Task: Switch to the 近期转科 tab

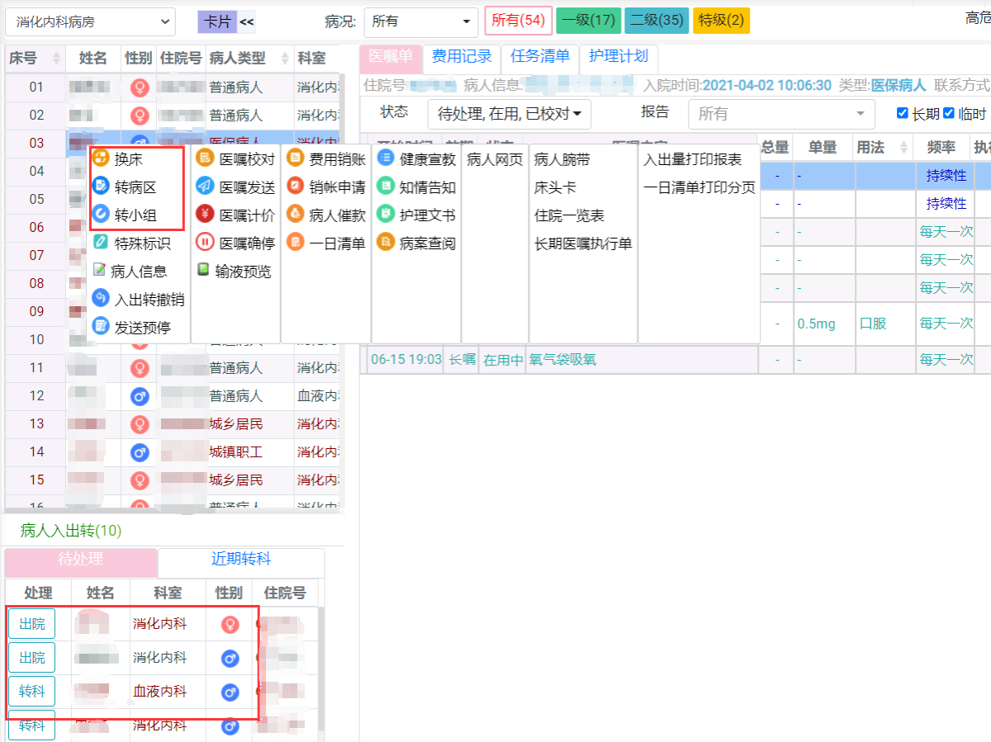Action: [x=239, y=559]
